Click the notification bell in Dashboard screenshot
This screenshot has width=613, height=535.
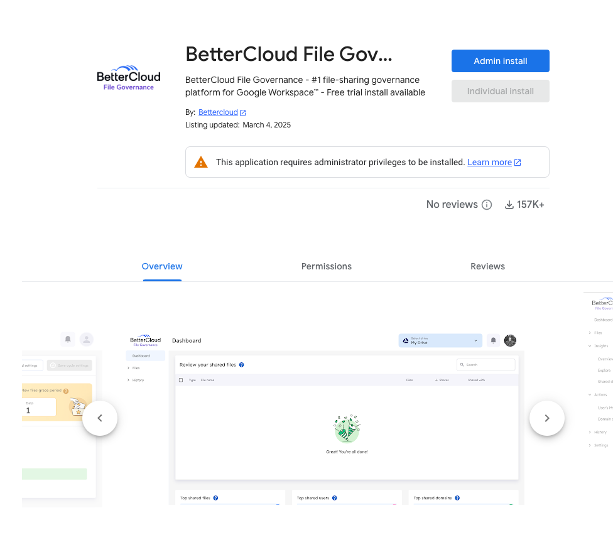[494, 340]
